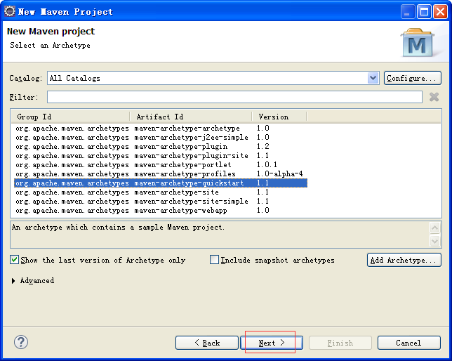This screenshot has width=452, height=361.
Task: Select maven-archetype-portlet row
Action: [161, 165]
